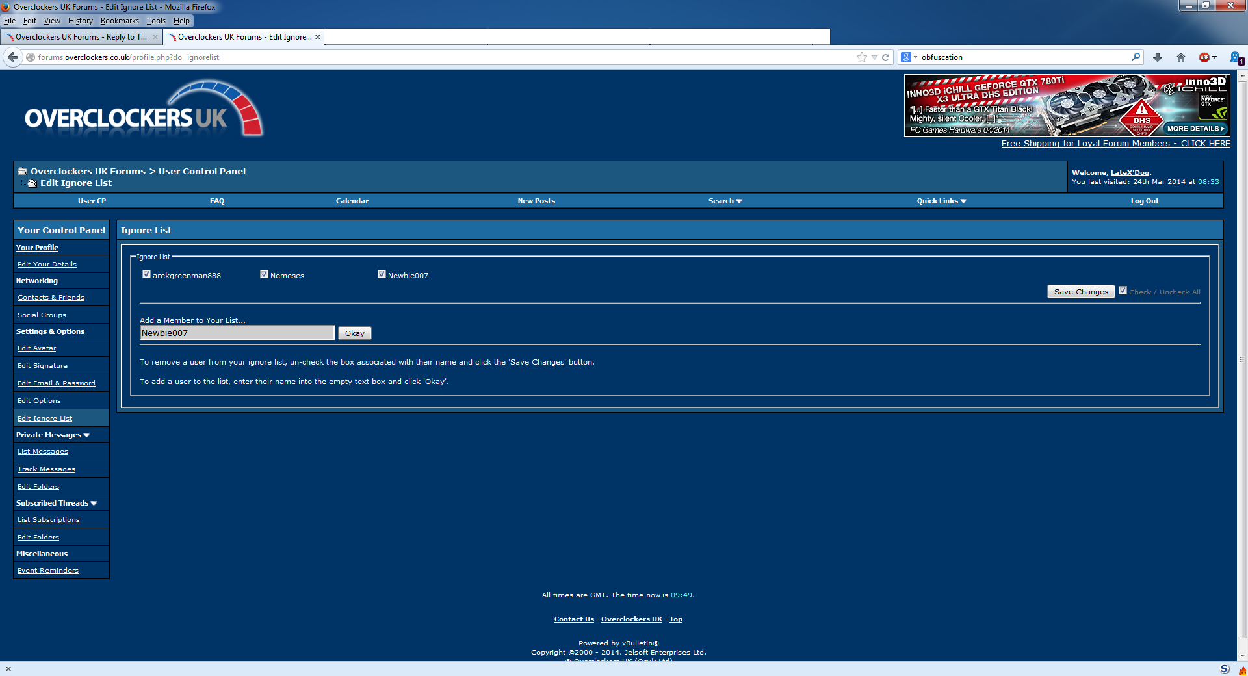The width and height of the screenshot is (1248, 676).
Task: Click the Overclockers UK logo
Action: coord(143,109)
